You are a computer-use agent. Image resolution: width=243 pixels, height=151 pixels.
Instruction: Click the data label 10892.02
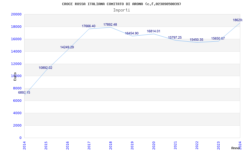coord(45,68)
